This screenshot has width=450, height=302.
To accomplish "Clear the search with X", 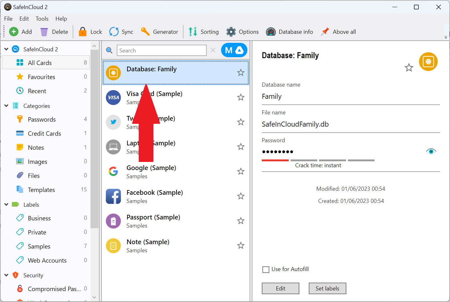I will [x=213, y=50].
